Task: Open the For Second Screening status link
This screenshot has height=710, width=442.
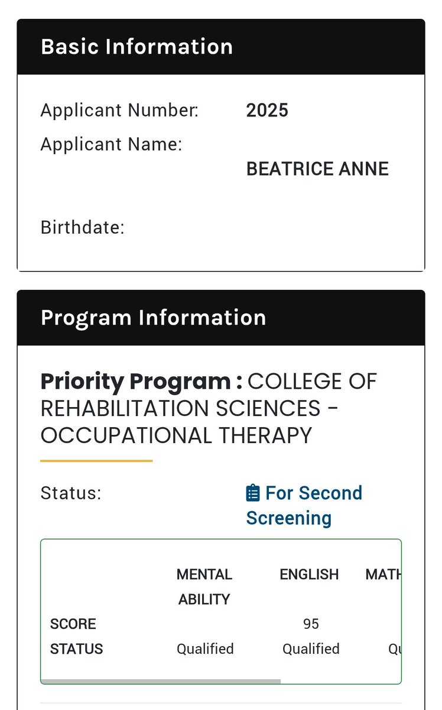Action: click(304, 505)
